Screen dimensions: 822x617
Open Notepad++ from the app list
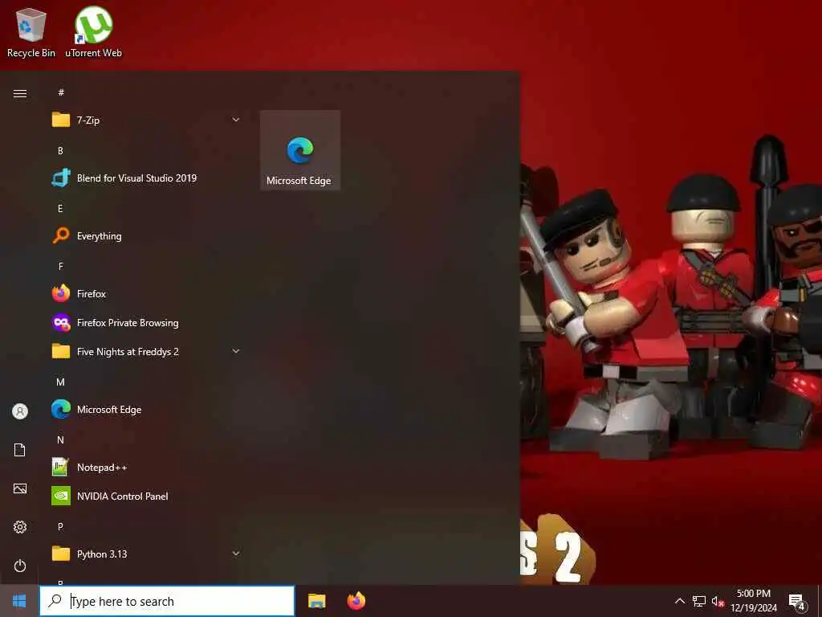pos(146,467)
